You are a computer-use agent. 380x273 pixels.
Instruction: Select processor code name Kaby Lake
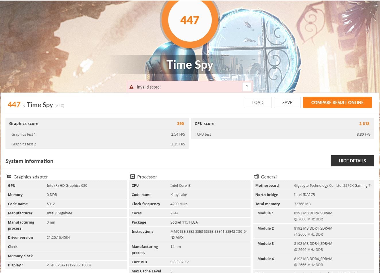click(x=179, y=195)
